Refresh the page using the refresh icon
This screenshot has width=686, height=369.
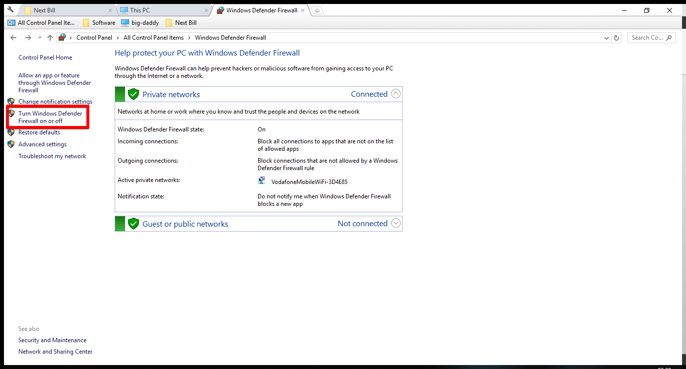click(x=617, y=37)
